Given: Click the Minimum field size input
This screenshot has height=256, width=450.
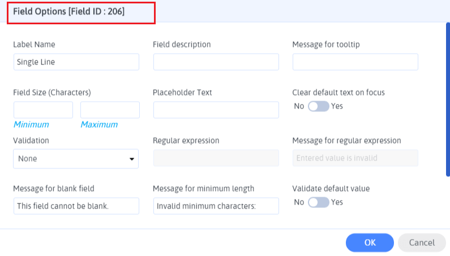Looking at the screenshot, I should pyautogui.click(x=43, y=110).
